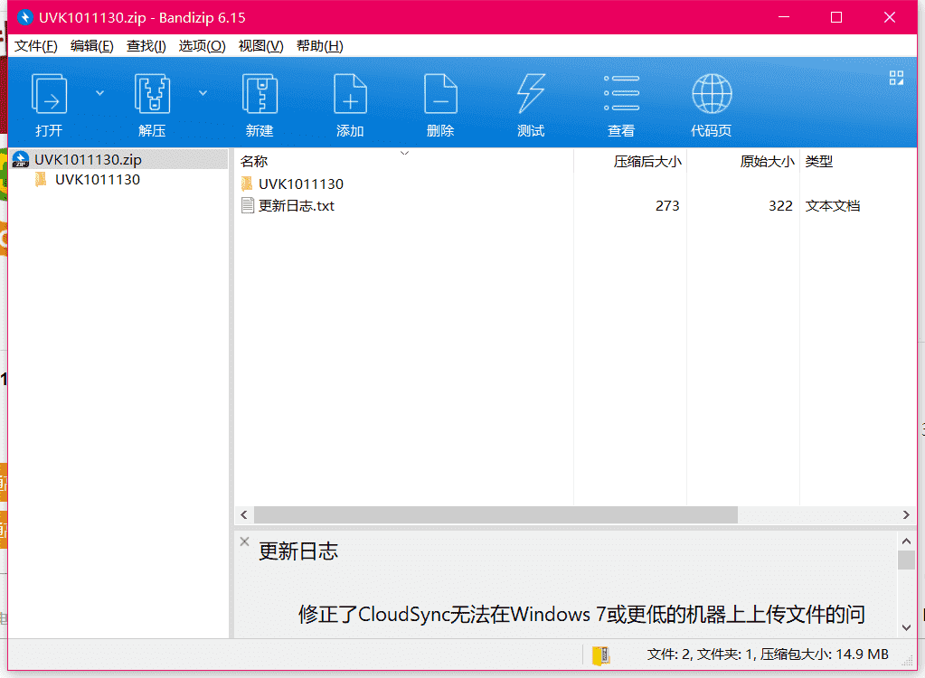The height and width of the screenshot is (678, 925).
Task: Select UVK1011130 folder in the tree
Action: click(x=98, y=180)
